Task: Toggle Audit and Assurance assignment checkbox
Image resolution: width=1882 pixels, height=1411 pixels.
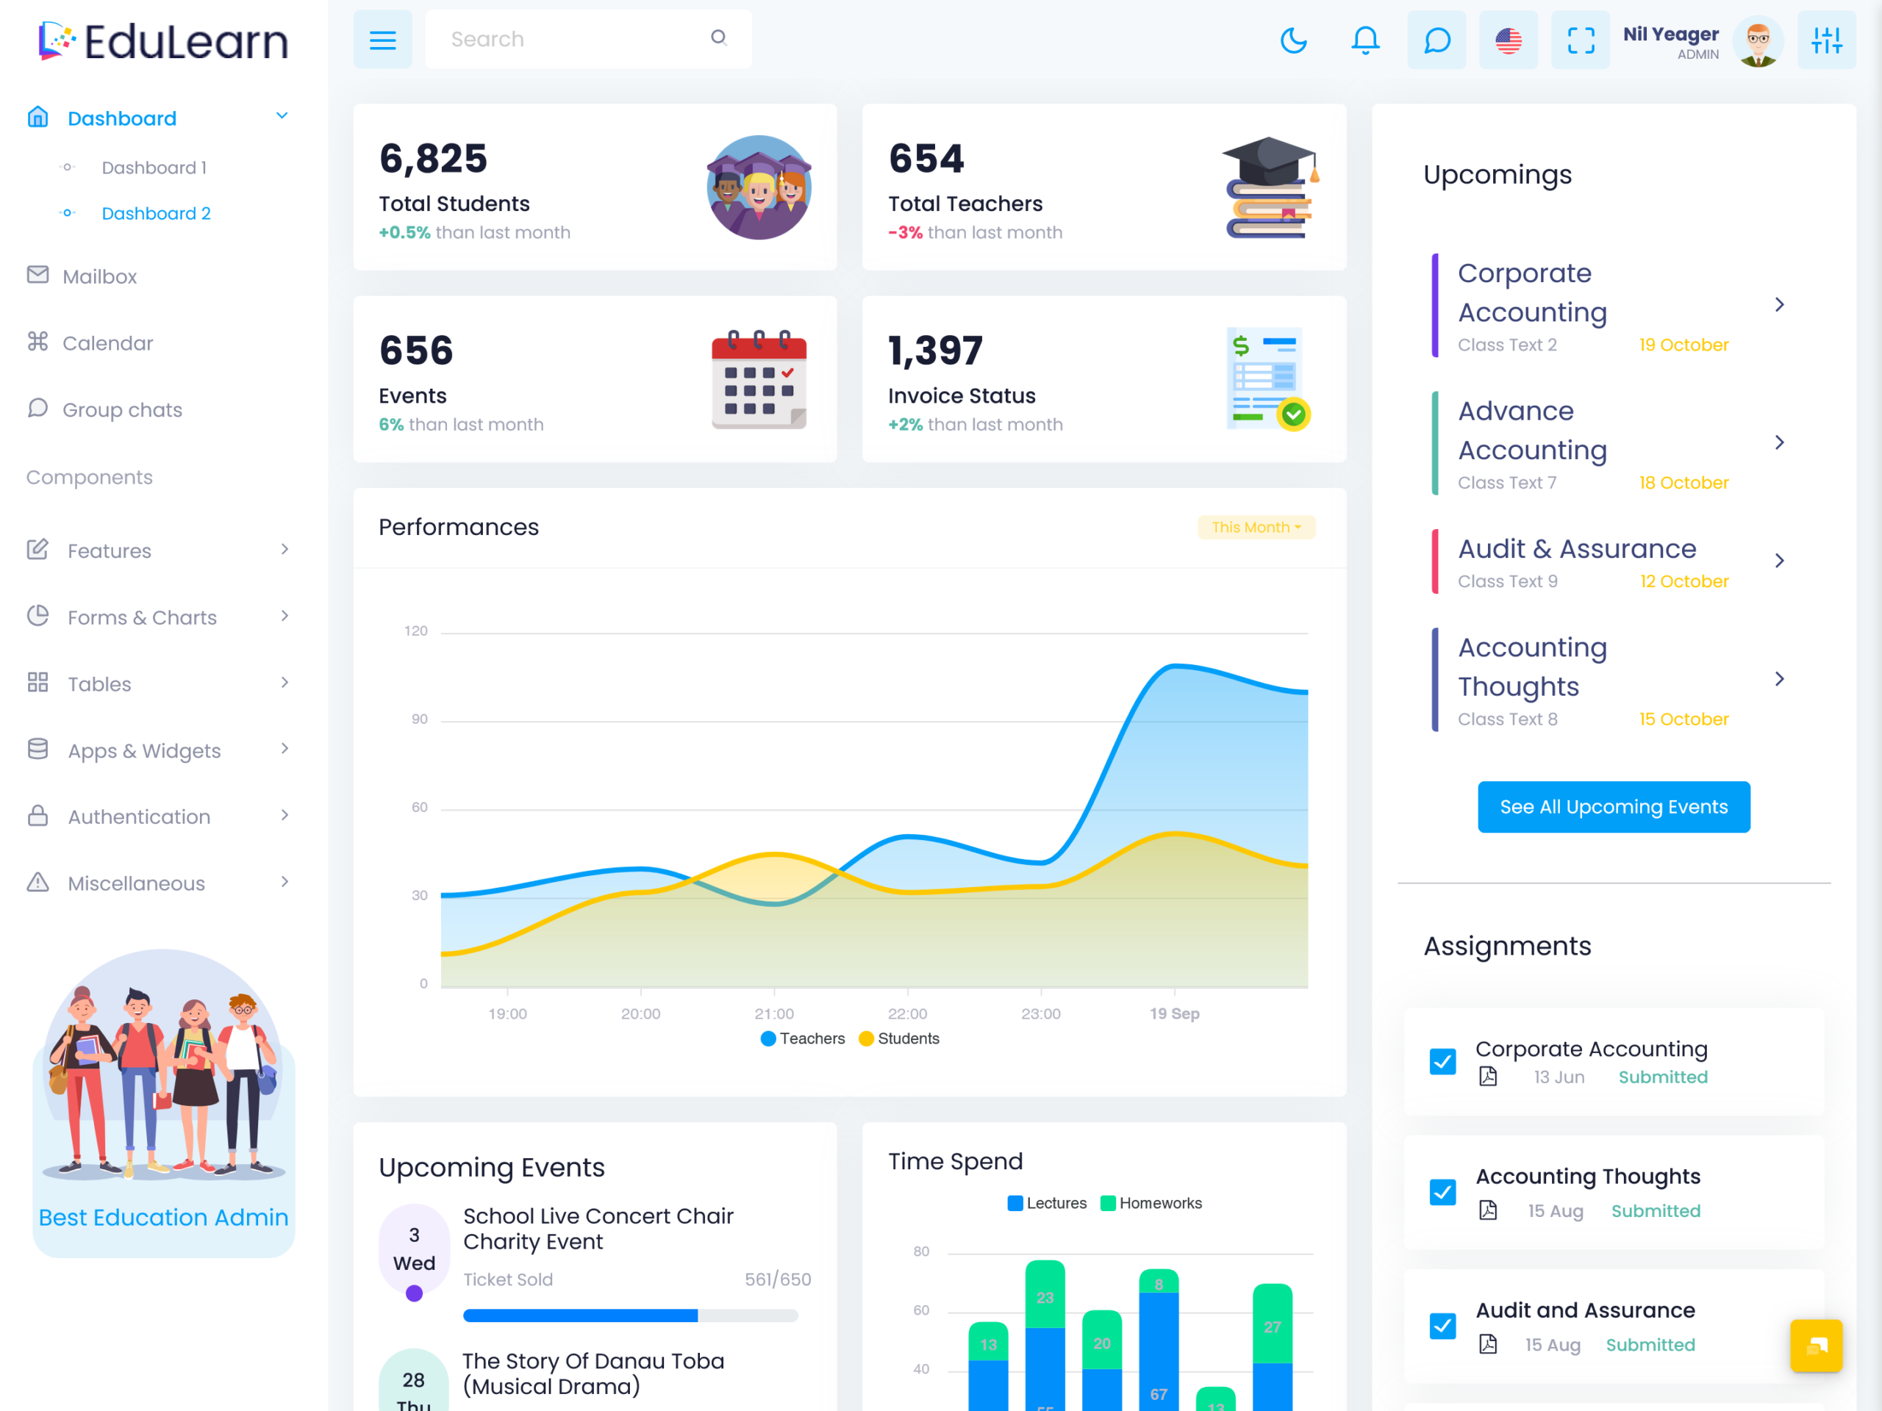Action: (1443, 1326)
